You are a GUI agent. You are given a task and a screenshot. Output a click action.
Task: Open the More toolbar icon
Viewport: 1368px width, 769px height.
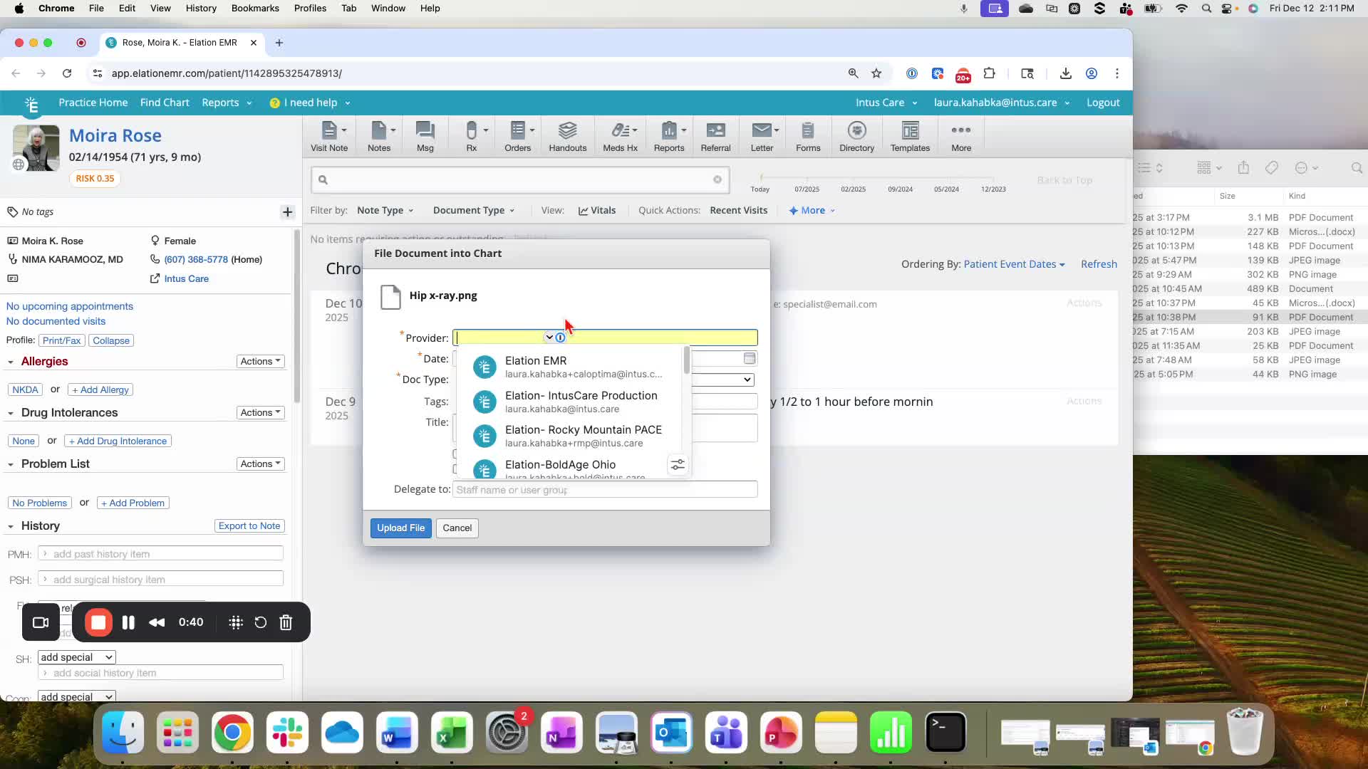point(961,136)
